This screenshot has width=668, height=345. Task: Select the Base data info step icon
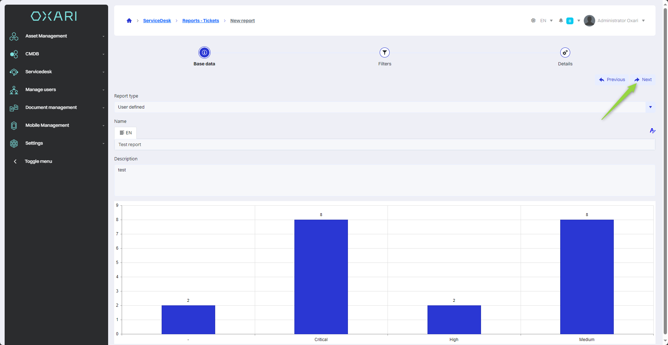204,53
